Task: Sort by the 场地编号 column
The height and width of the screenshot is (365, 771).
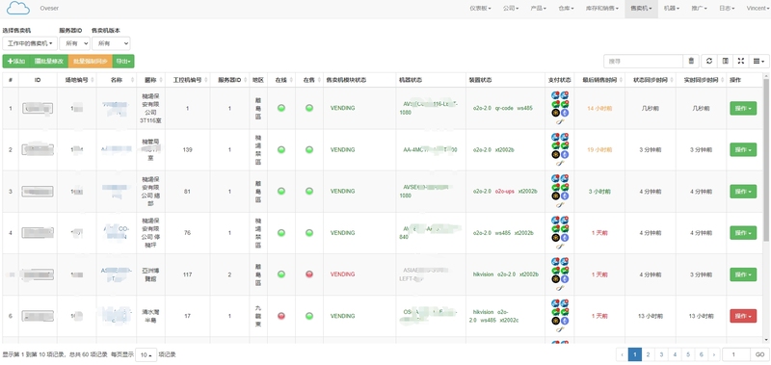Action: point(77,80)
